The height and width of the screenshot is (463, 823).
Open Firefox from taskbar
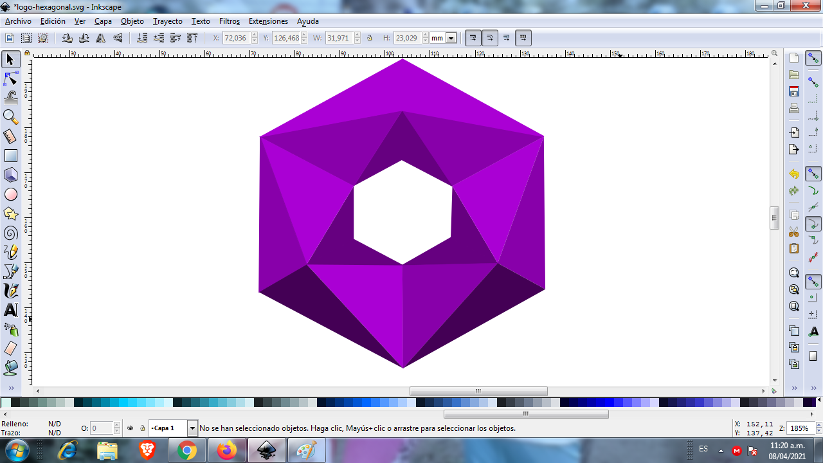(226, 450)
